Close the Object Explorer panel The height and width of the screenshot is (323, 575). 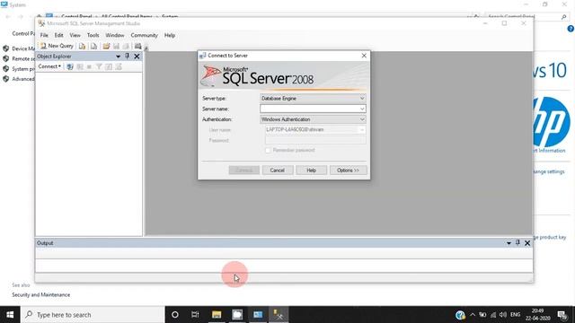(137, 57)
